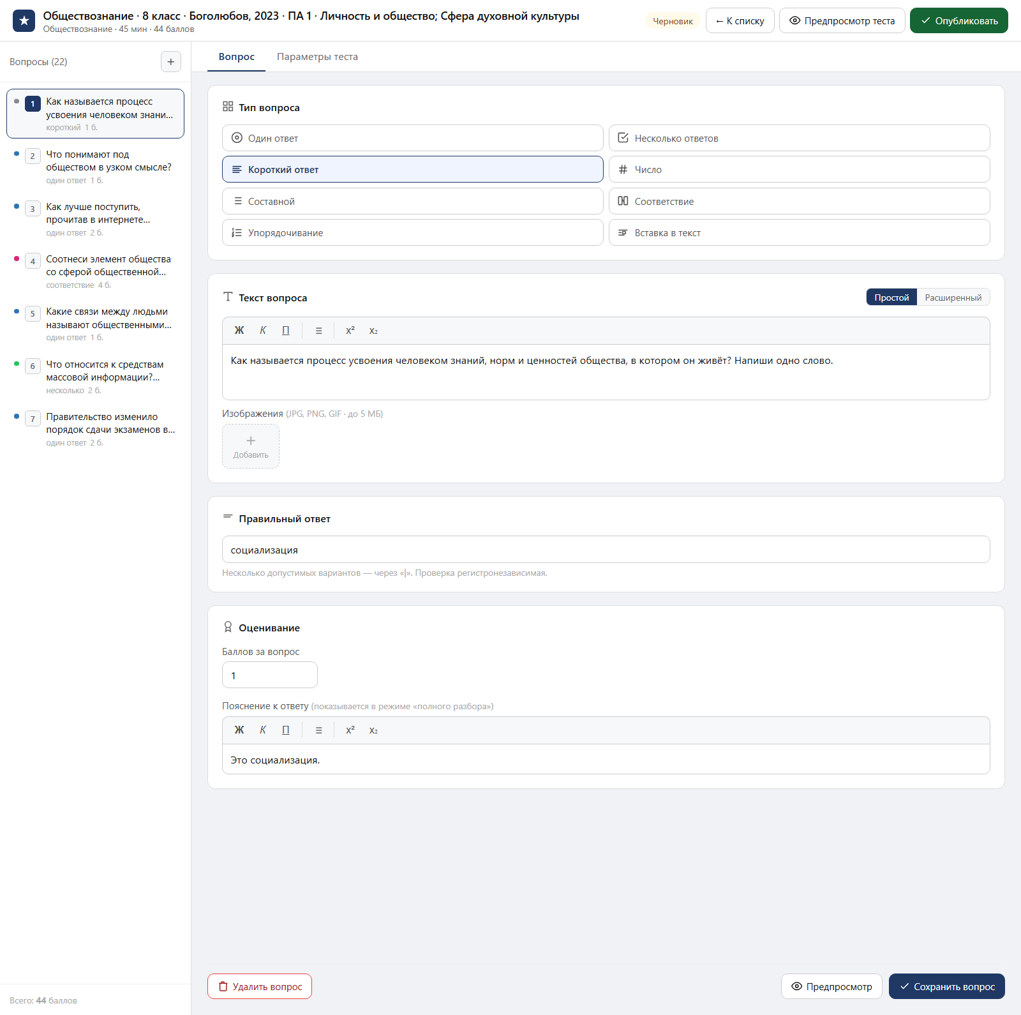Select the Один ответ question type
Viewport: 1021px width, 1015px height.
pyautogui.click(x=413, y=138)
